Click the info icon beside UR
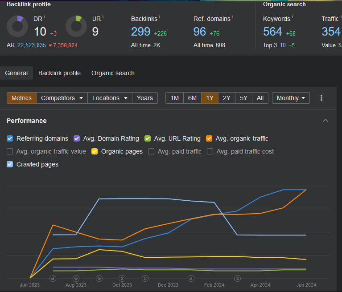Viewport: 342px width, 292px height. tap(103, 17)
